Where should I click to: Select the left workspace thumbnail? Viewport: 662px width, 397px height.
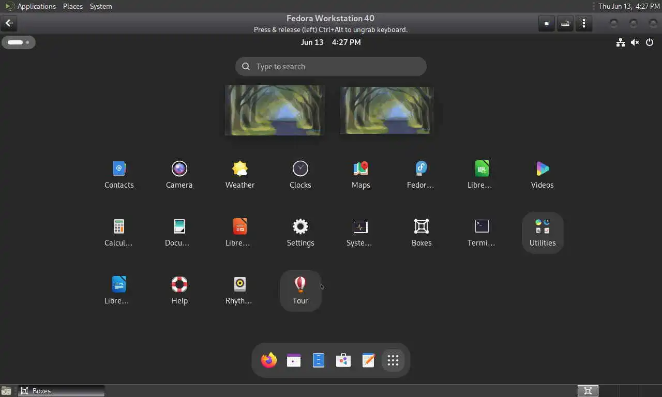coord(275,111)
